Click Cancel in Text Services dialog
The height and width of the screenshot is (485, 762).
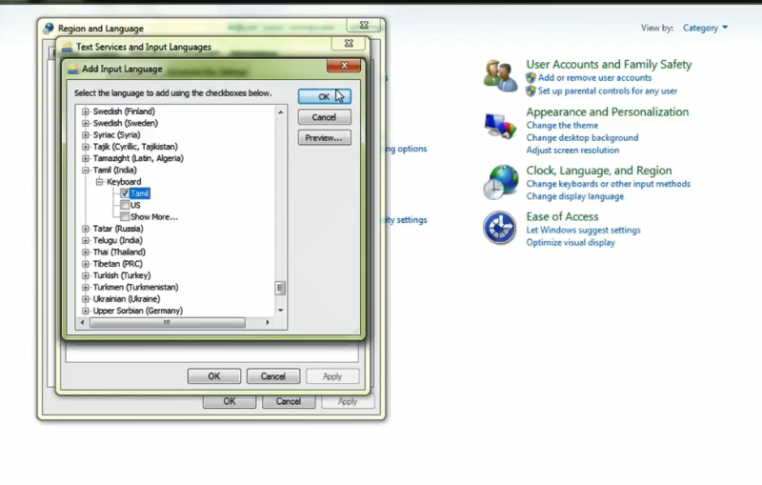[x=273, y=376]
